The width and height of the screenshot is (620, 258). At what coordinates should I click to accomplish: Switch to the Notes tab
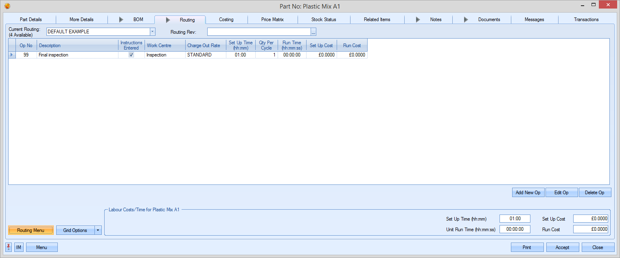point(436,20)
